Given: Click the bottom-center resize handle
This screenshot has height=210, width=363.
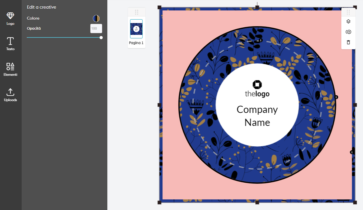Looking at the screenshot, I should 257,203.
